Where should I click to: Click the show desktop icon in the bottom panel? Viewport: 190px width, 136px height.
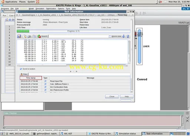pos(2,134)
